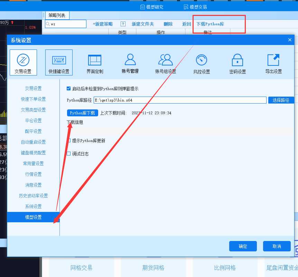Image resolution: width=298 pixels, height=277 pixels.
Task: Select 行情设置 in sidebar
Action: tap(33, 174)
